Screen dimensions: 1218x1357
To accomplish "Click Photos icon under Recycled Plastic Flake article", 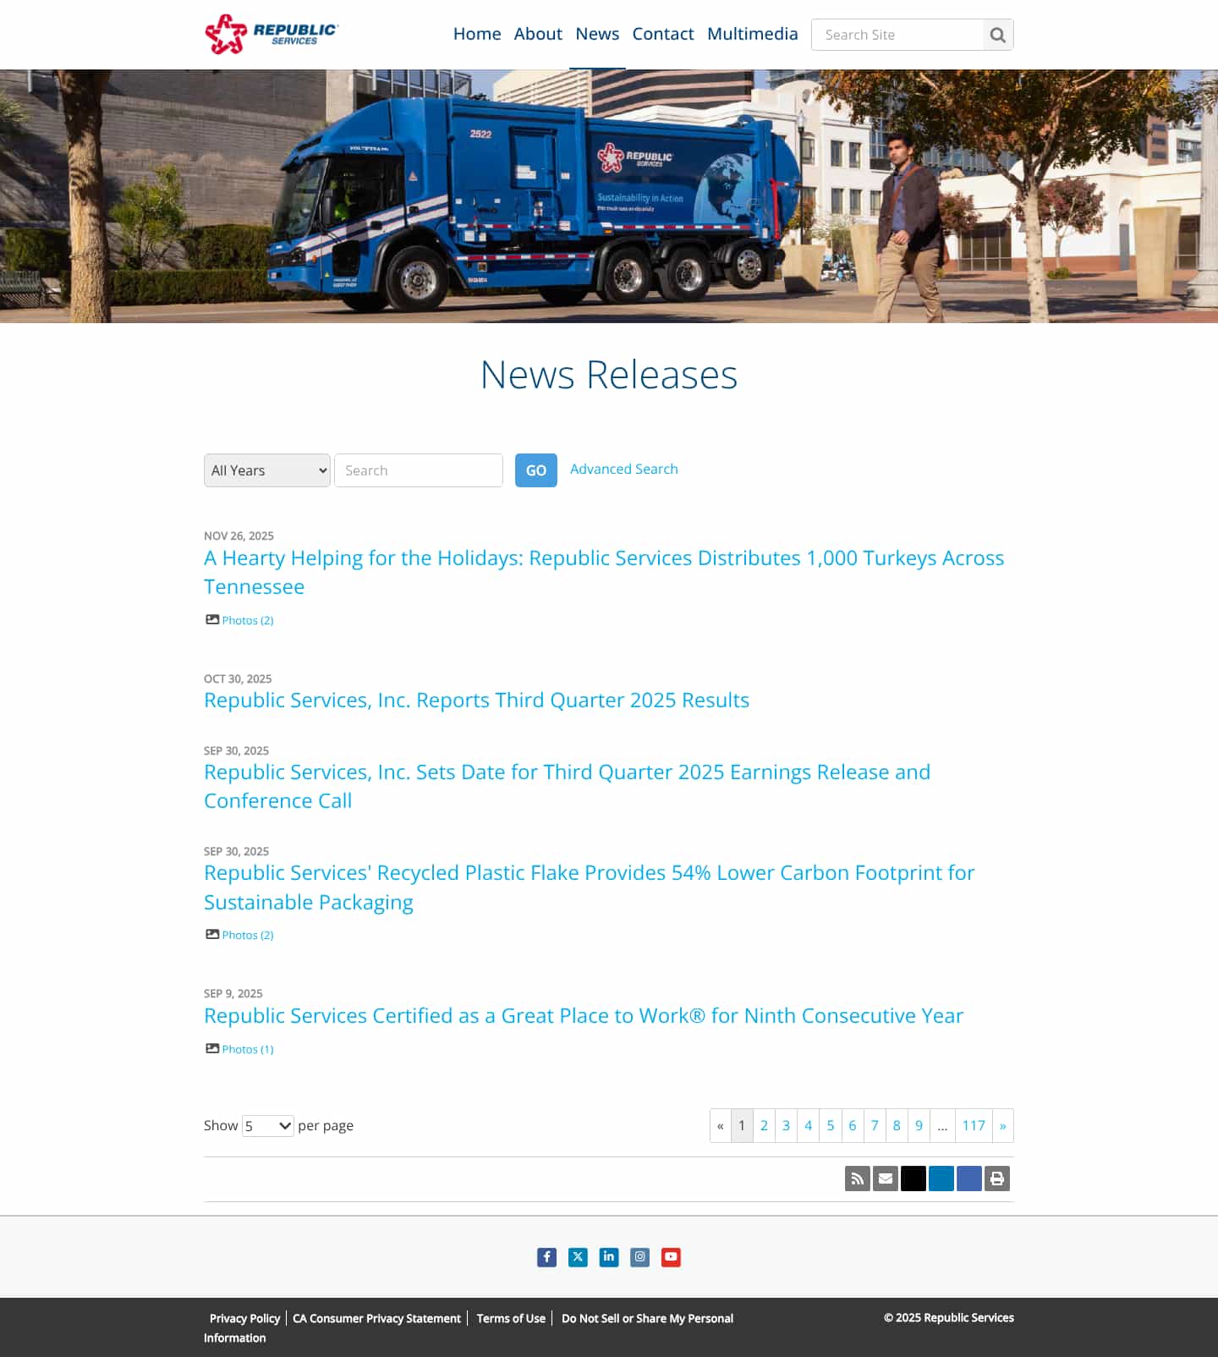I will click(x=212, y=934).
